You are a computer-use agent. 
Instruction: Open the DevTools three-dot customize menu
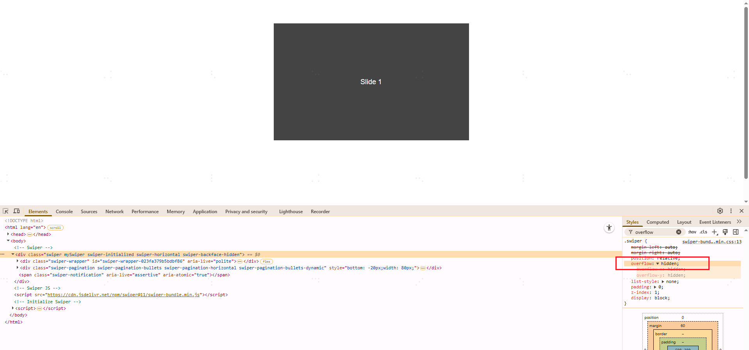click(731, 211)
